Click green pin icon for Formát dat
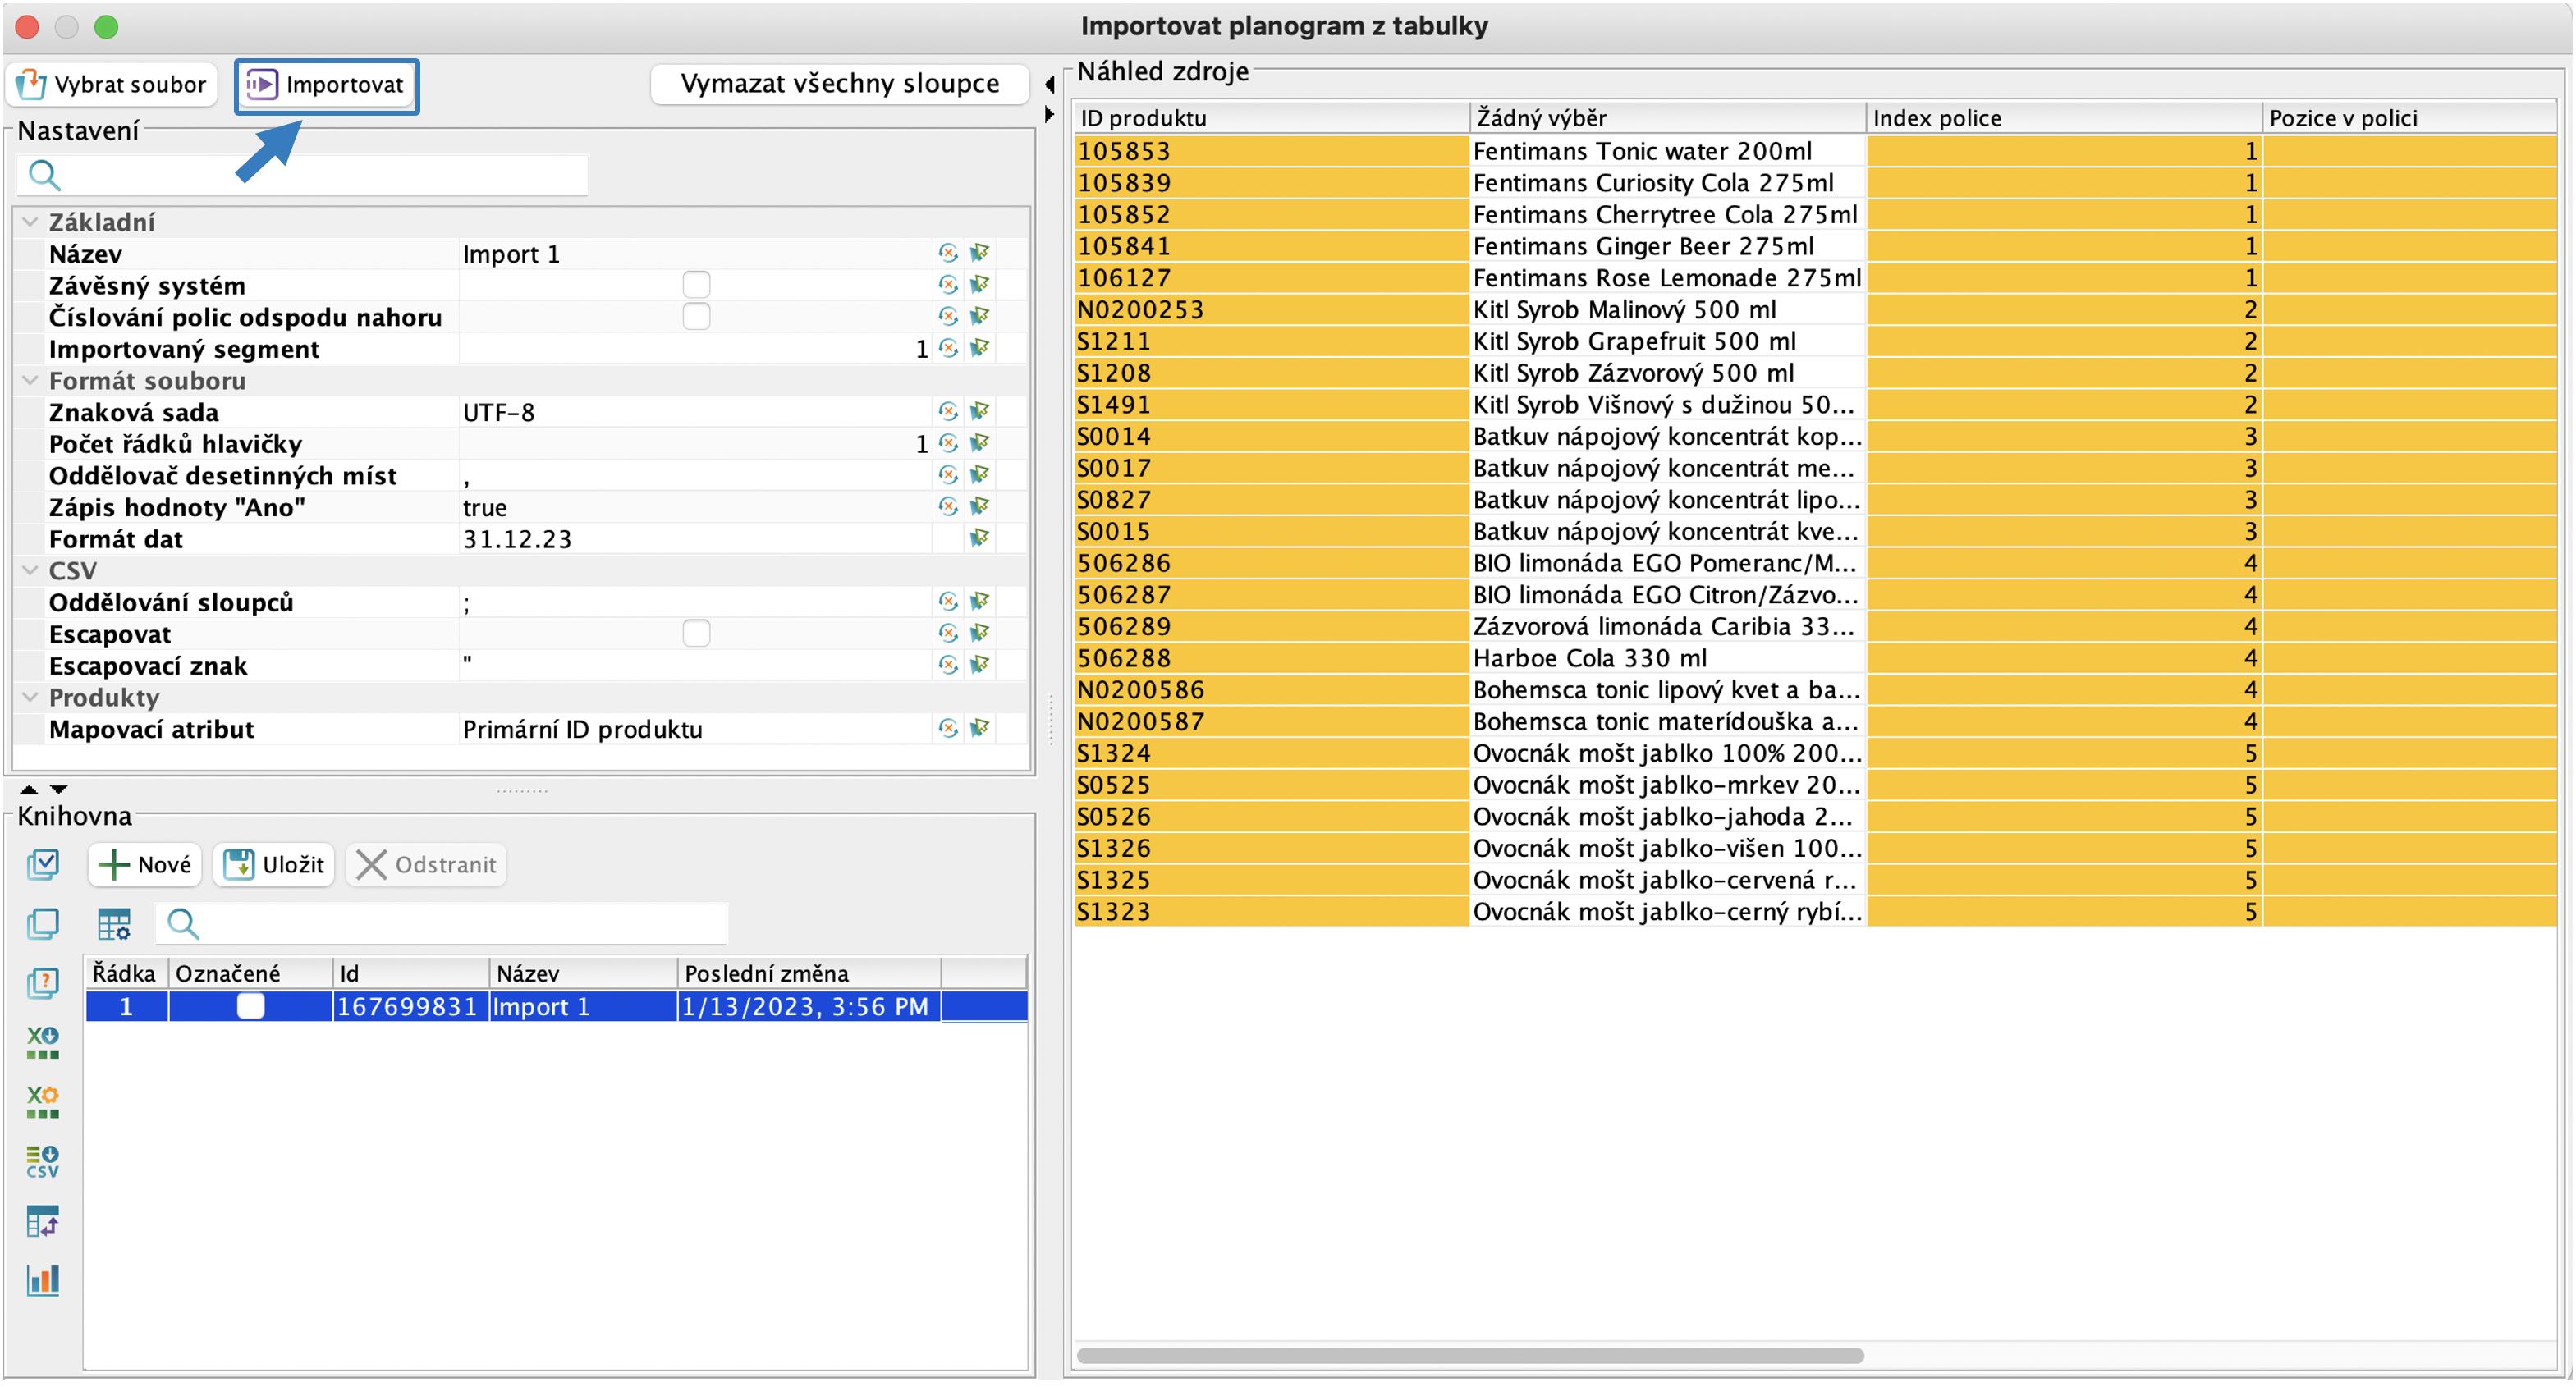2576x1387 pixels. pos(980,538)
